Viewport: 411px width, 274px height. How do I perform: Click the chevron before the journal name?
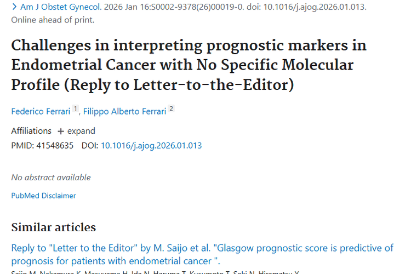click(x=14, y=7)
